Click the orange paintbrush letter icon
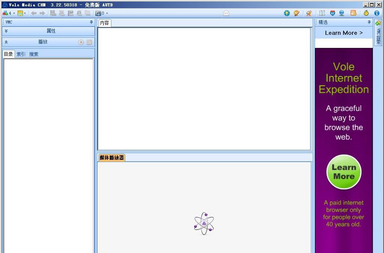This screenshot has height=253, width=384. pyautogui.click(x=309, y=13)
